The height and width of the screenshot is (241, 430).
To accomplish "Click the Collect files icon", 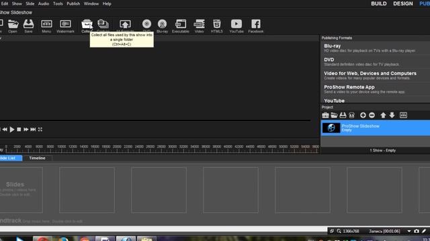I will point(87,26).
